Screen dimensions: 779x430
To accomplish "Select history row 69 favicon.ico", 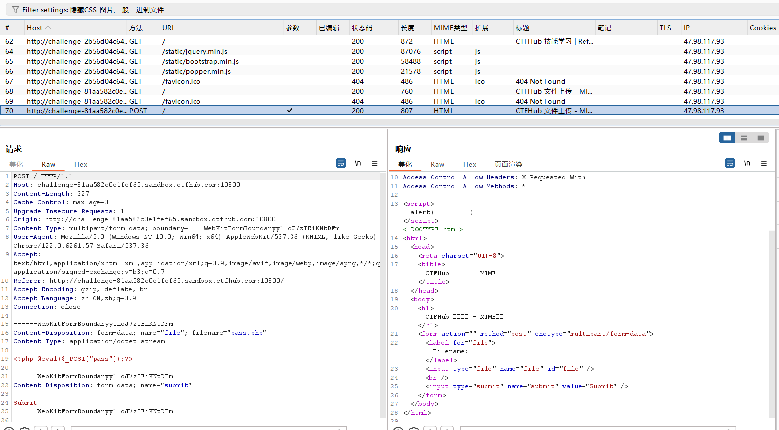I will pos(389,101).
